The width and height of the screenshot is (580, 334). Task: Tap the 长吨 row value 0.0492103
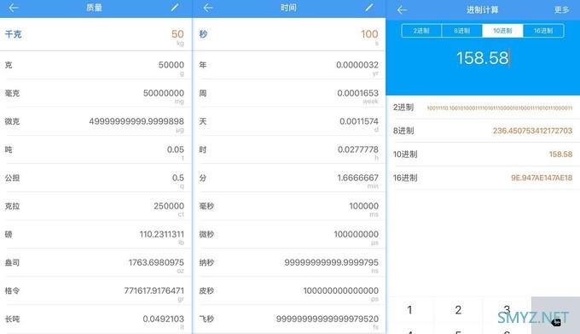click(164, 319)
